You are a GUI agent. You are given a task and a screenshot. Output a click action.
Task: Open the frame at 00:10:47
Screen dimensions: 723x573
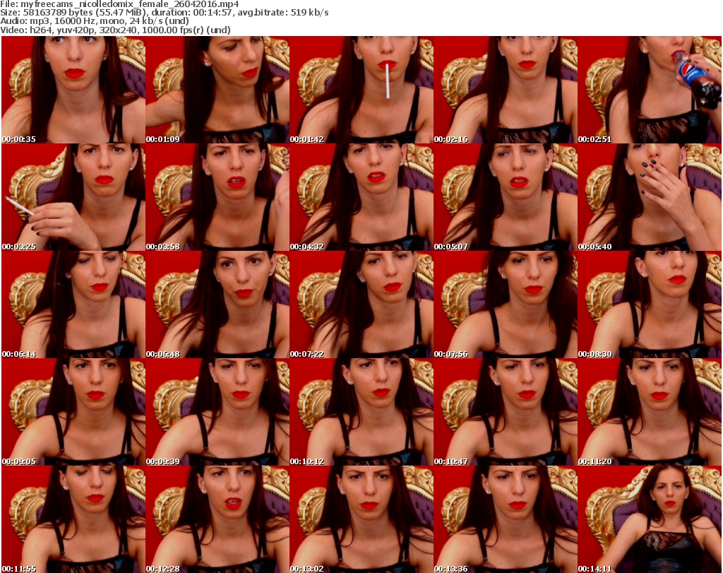[x=506, y=413]
